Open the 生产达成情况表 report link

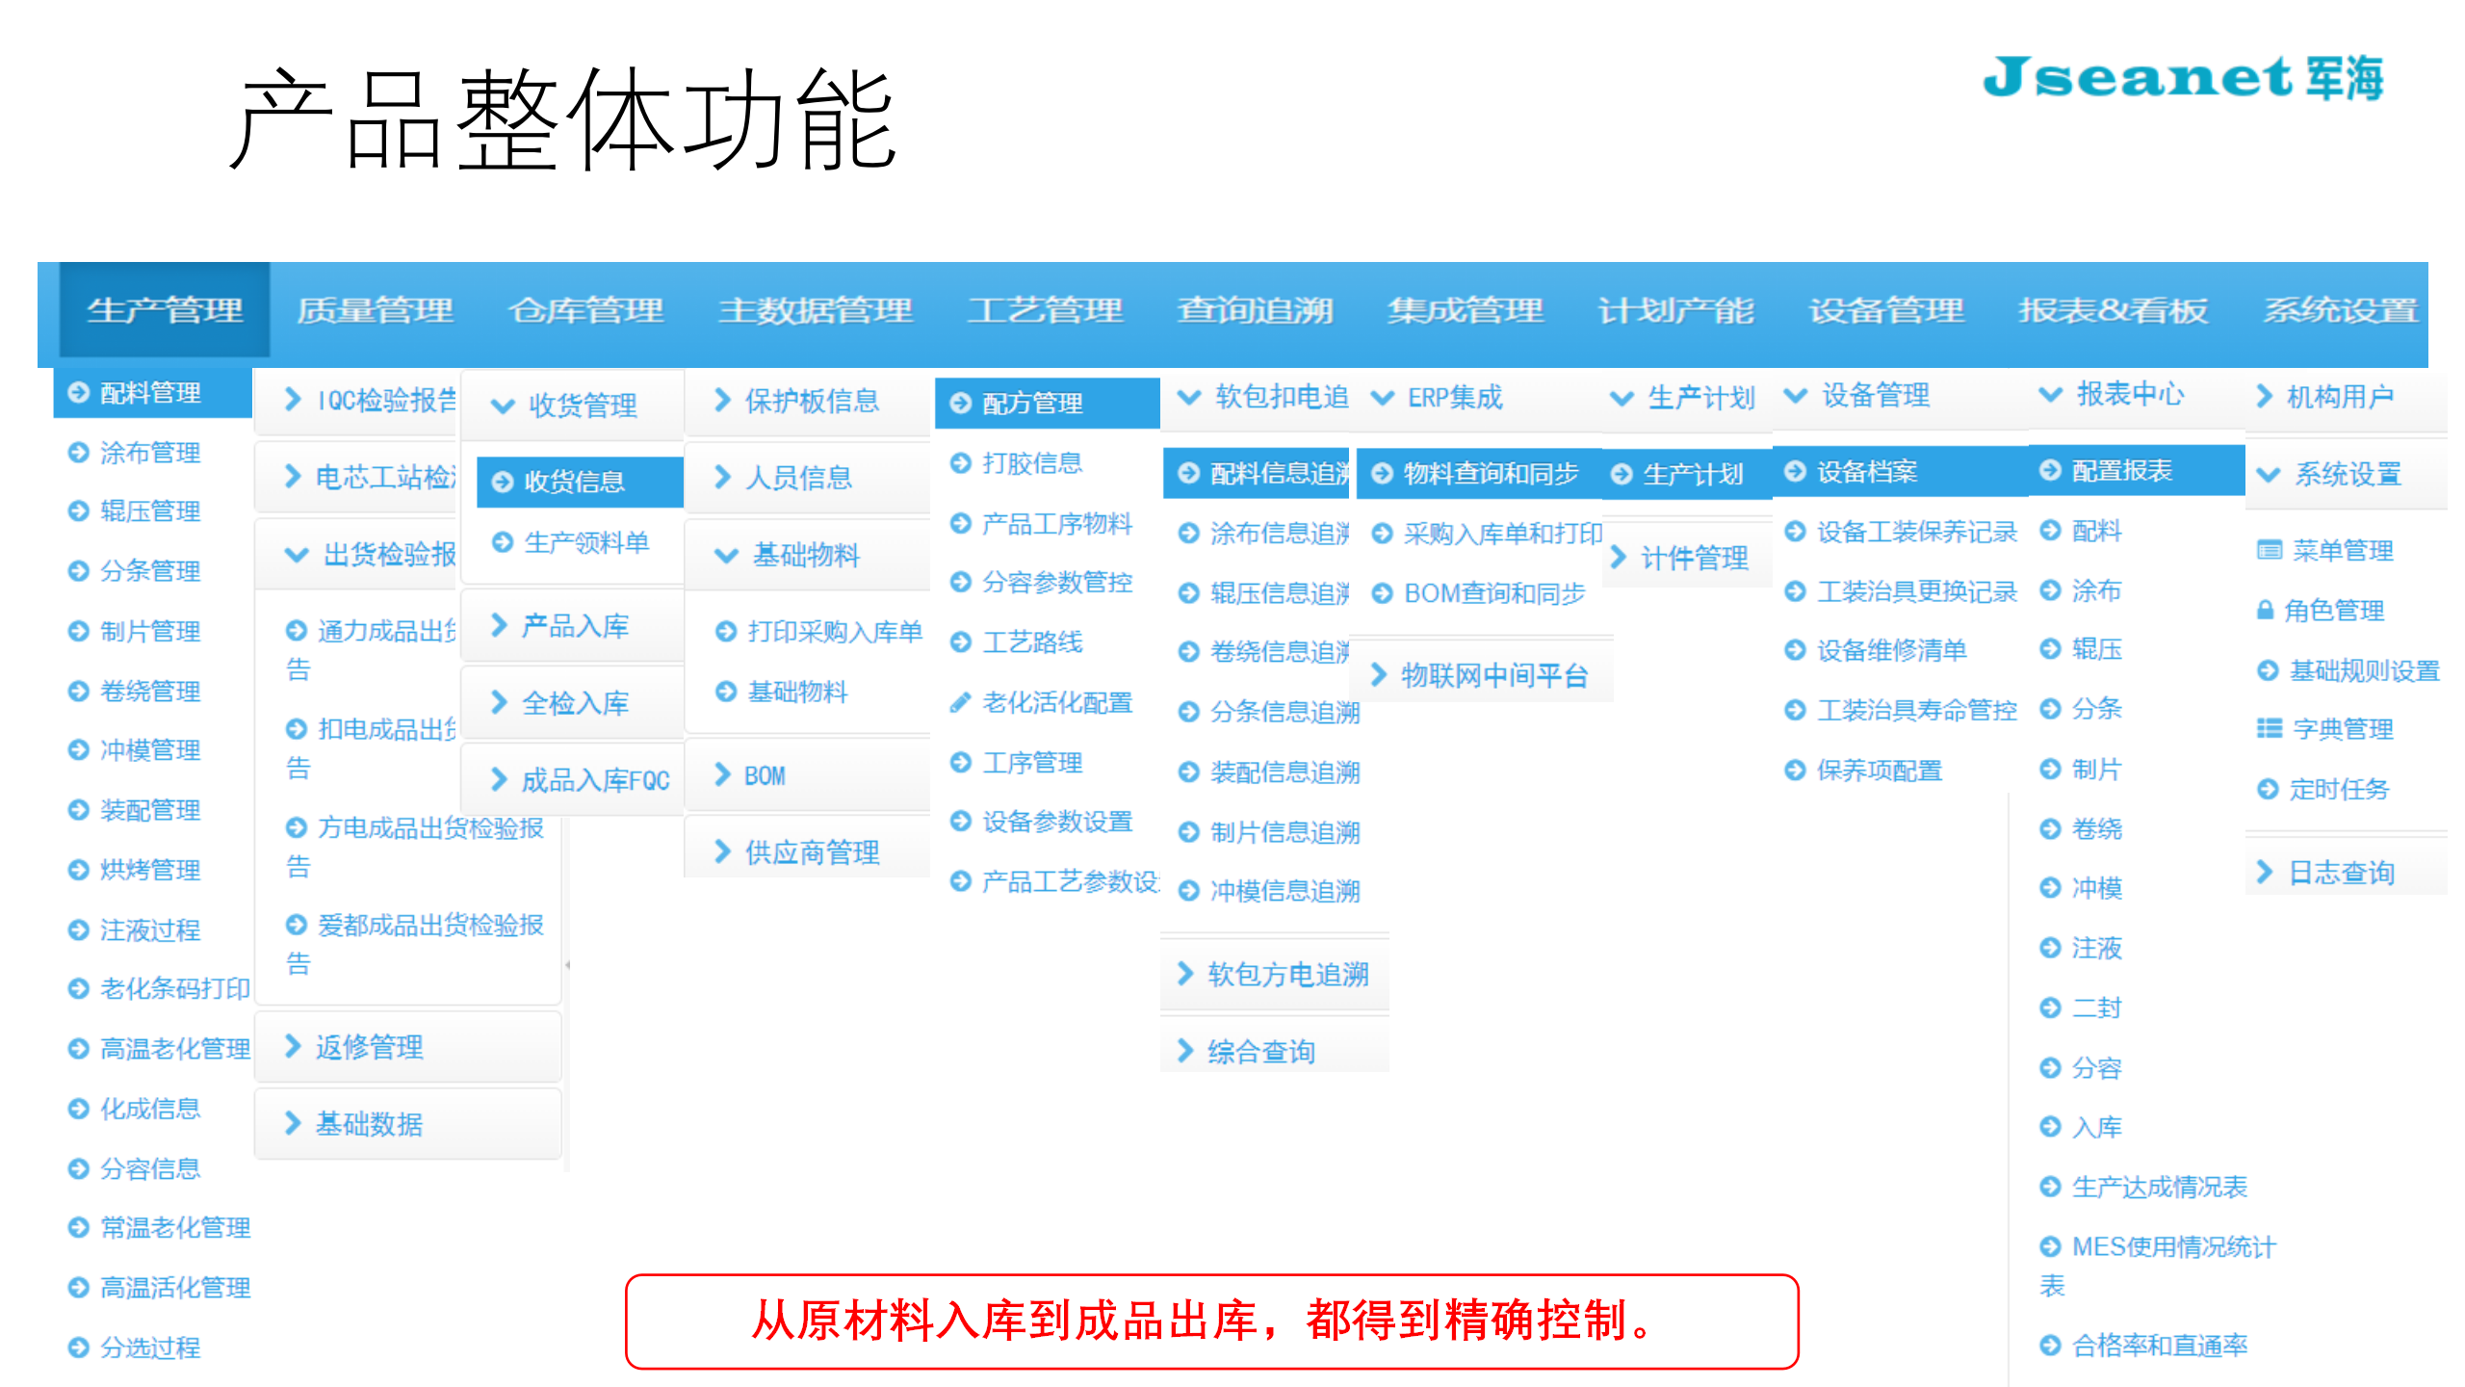click(x=2159, y=1187)
